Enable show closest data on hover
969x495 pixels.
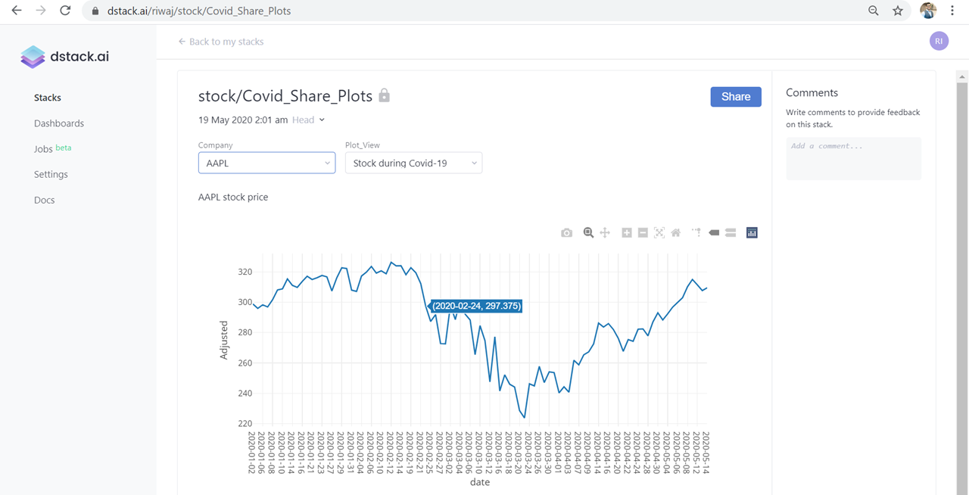pos(714,233)
